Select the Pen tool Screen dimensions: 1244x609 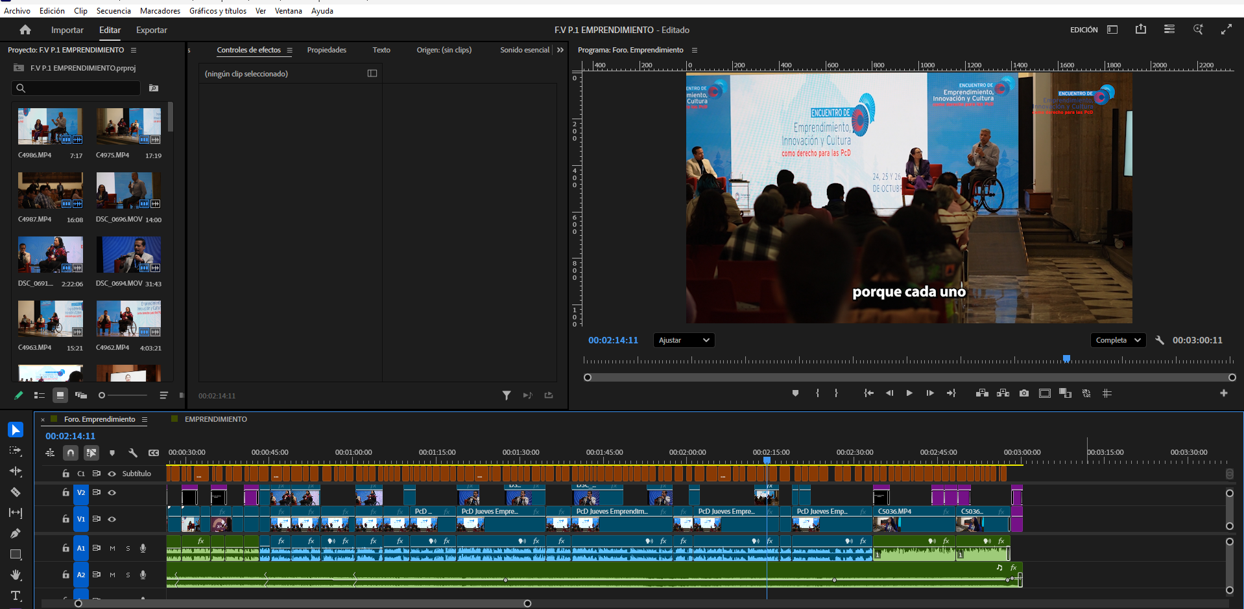tap(16, 533)
